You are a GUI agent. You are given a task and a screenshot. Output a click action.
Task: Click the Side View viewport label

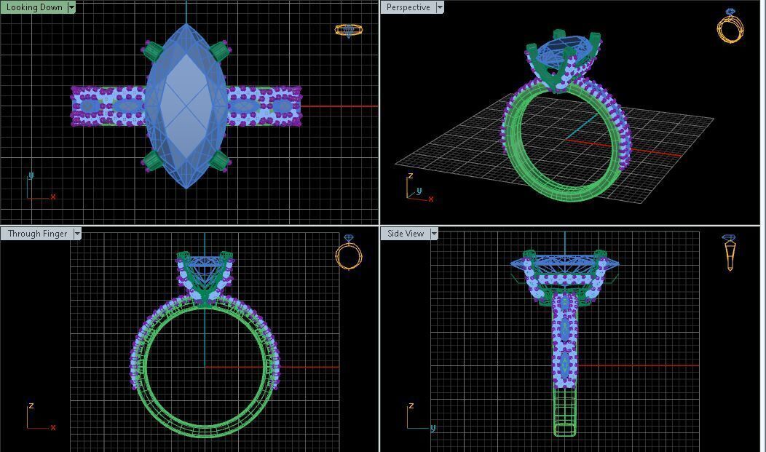(x=406, y=234)
